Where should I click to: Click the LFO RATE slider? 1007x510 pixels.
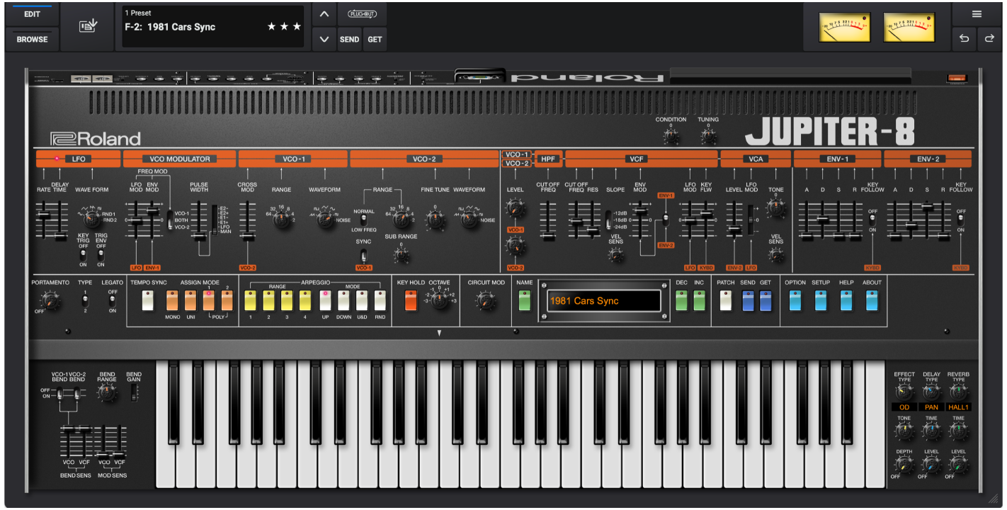point(44,214)
